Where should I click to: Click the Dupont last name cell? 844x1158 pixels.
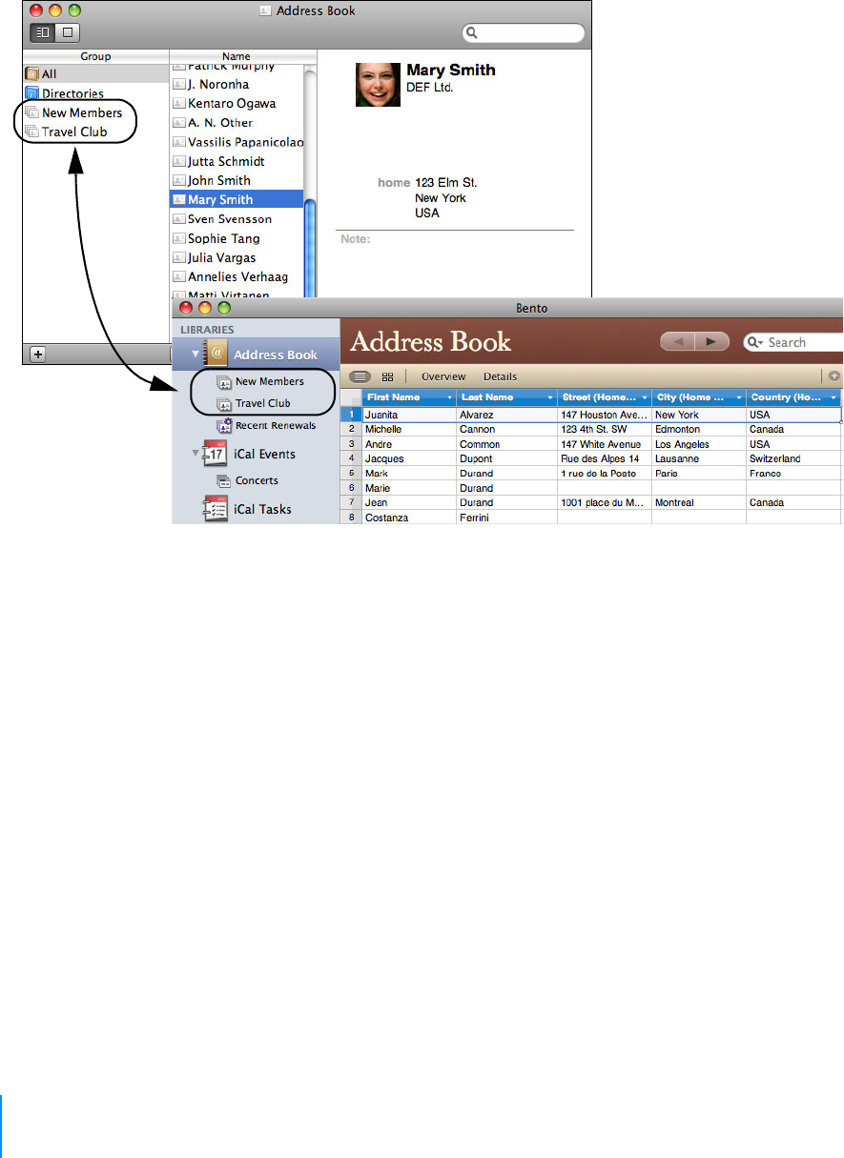tap(507, 458)
